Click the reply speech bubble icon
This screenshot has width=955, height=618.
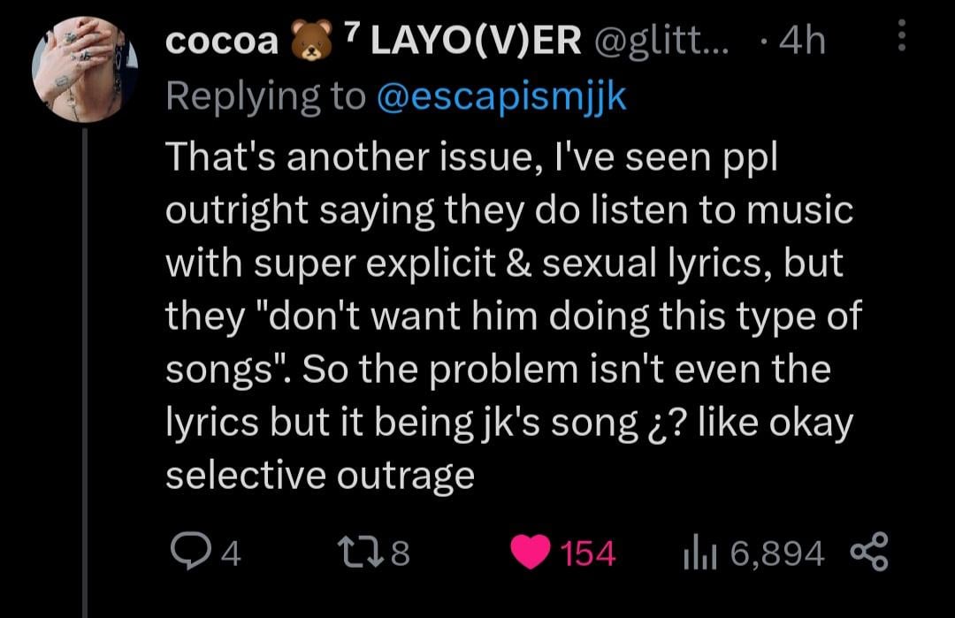click(189, 553)
